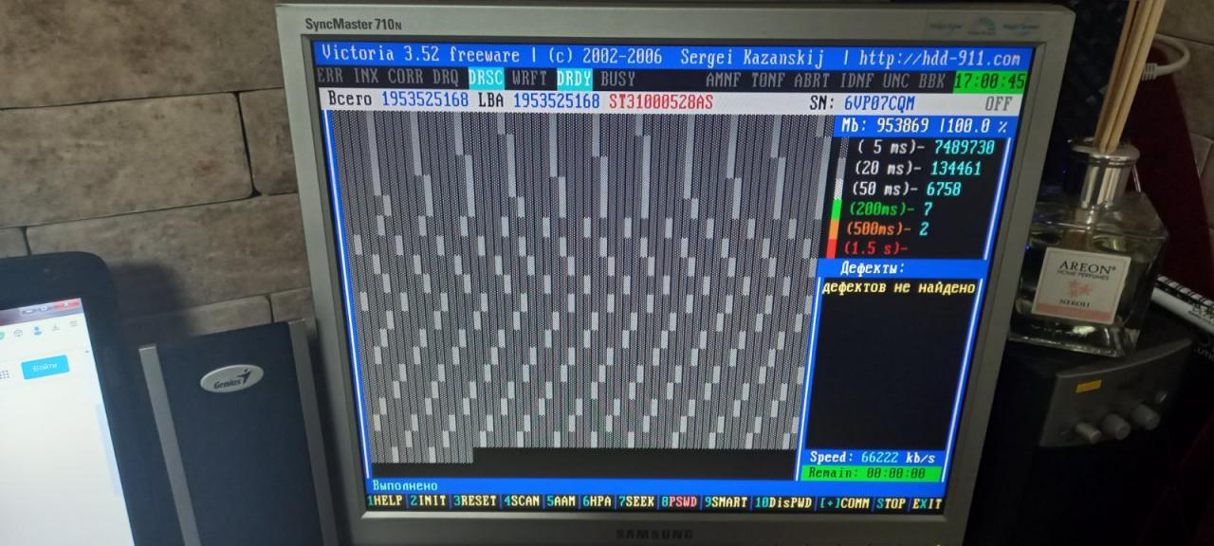The height and width of the screenshot is (546, 1214).
Task: Click the Sergei Kazanskij author name
Action: [753, 57]
